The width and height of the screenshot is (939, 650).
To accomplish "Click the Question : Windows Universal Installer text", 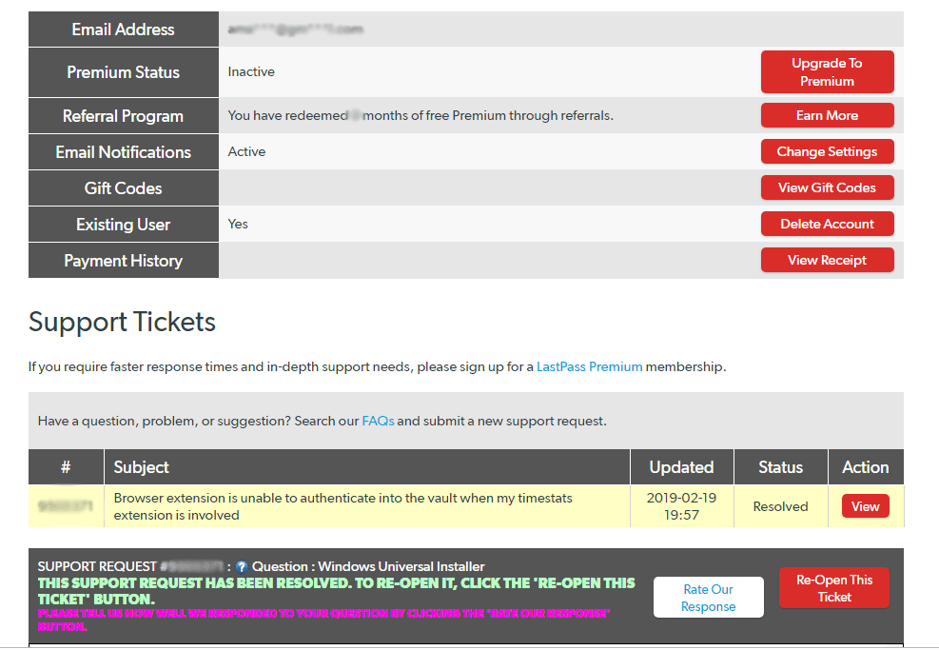I will tap(368, 567).
